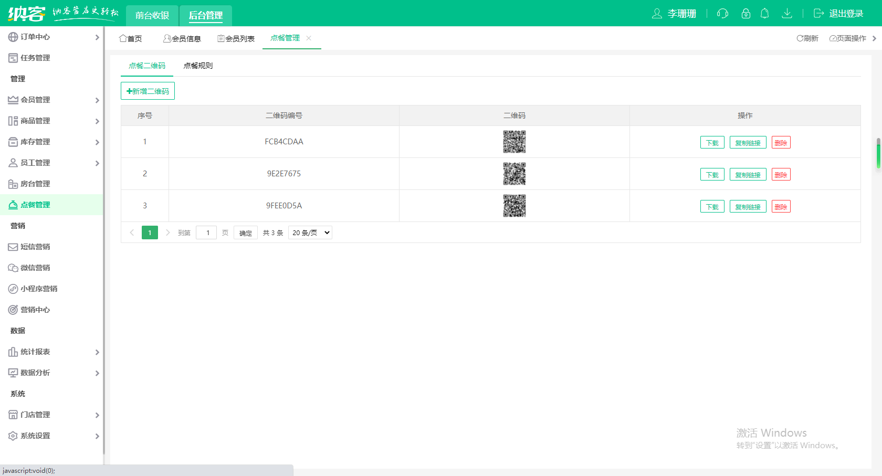Delete the FCB4CDAA QR code row
This screenshot has height=476, width=882.
click(781, 143)
